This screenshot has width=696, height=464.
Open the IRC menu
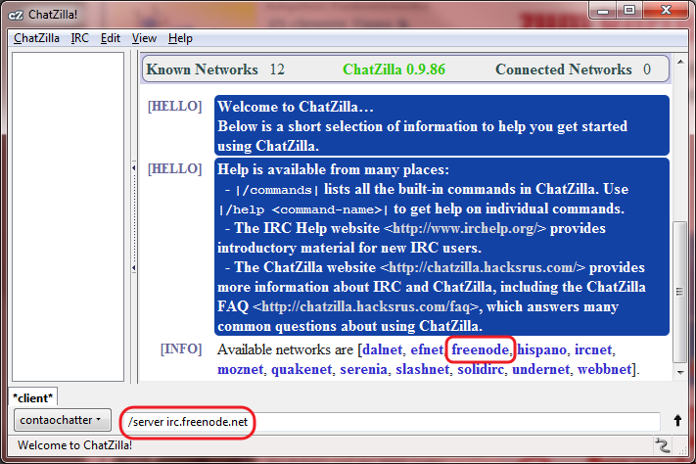80,38
